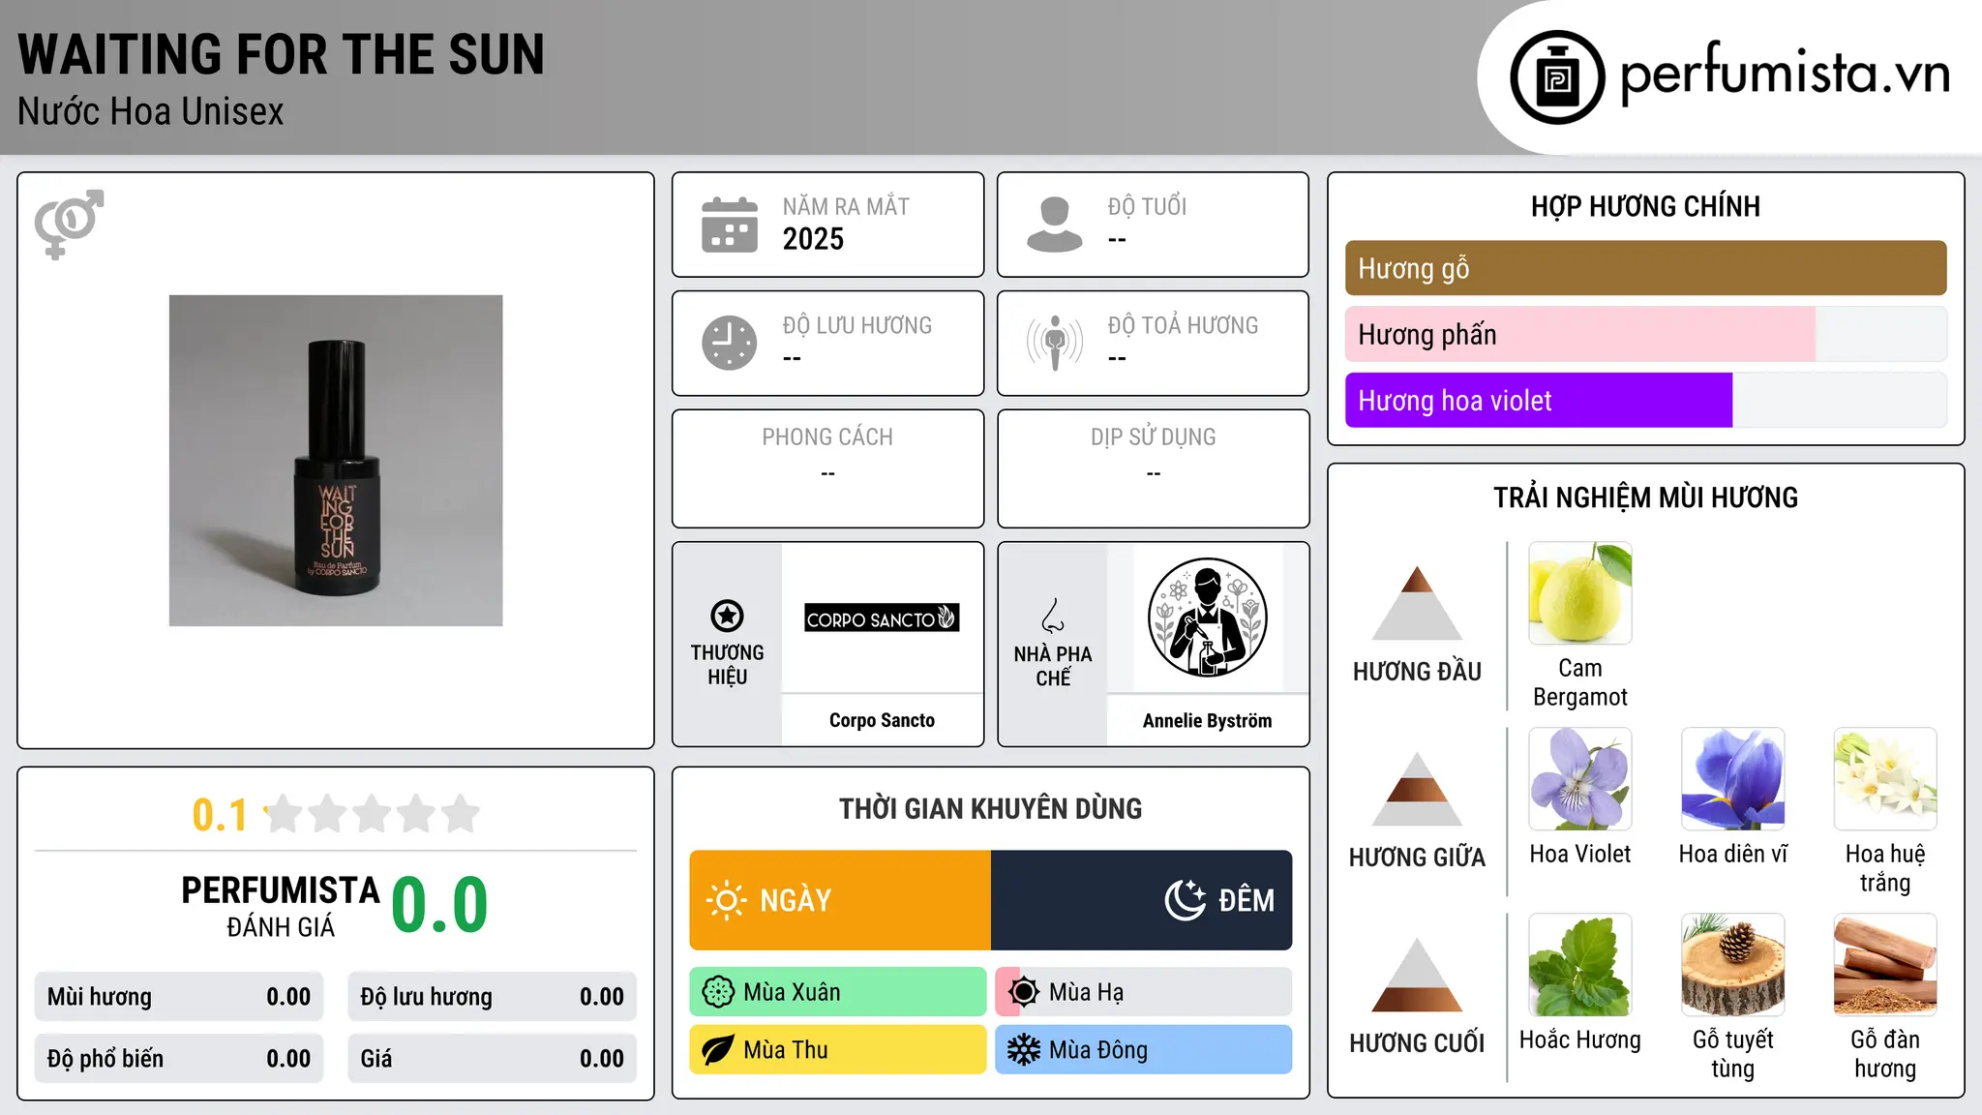The image size is (1982, 1115).
Task: Select the Đêm time bar
Action: [x=1142, y=900]
